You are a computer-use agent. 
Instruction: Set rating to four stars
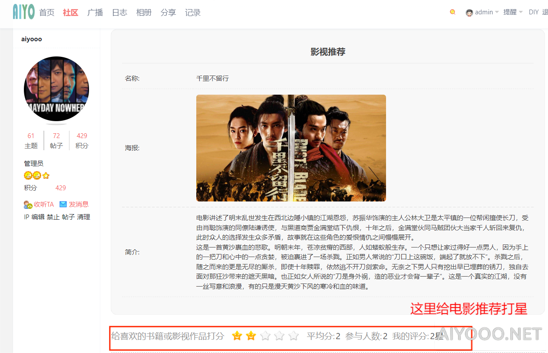(280, 336)
